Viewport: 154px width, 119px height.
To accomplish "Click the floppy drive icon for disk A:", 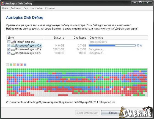I will 13,42.
